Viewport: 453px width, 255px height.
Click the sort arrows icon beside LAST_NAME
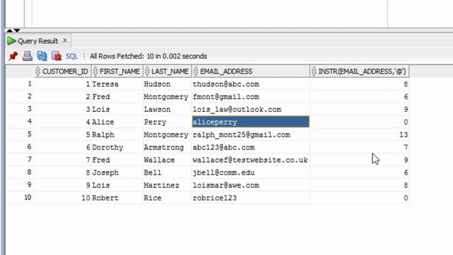coord(147,72)
